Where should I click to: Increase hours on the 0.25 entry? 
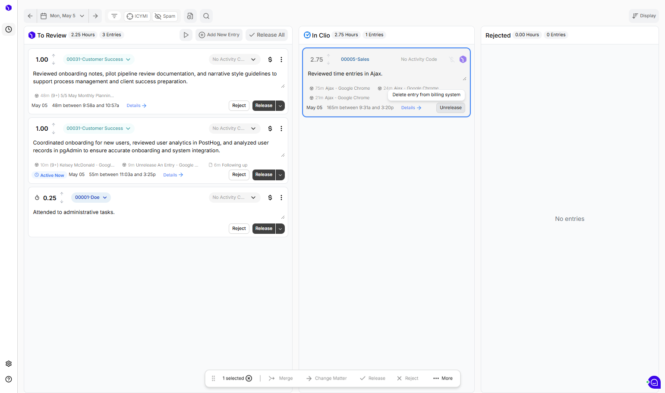62,194
